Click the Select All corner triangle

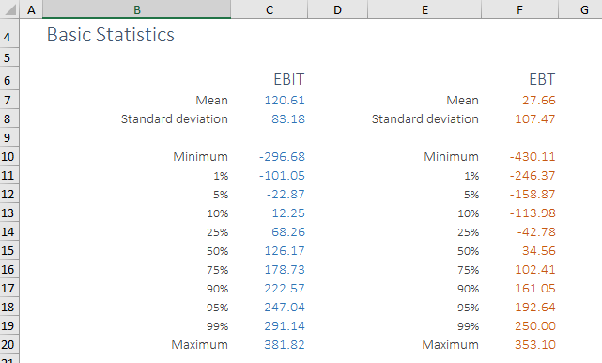click(x=9, y=9)
